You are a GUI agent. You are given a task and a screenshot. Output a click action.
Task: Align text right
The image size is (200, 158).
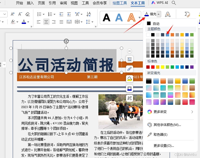[x=54, y=22]
